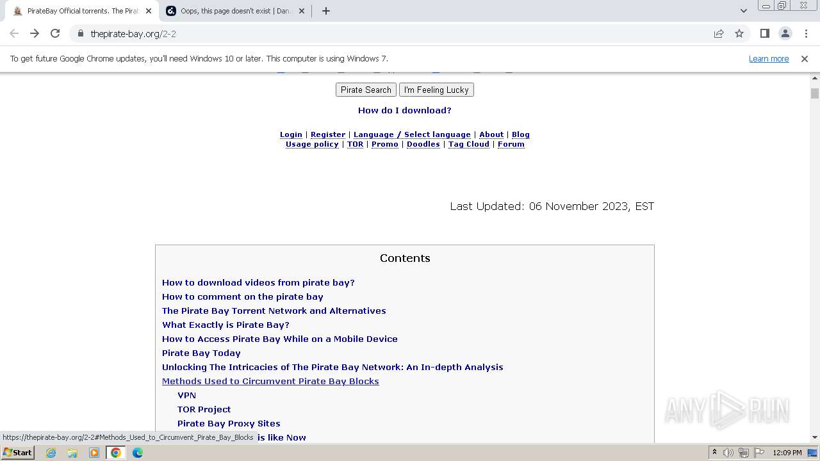This screenshot has width=820, height=461.
Task: Open Language / Select language link
Action: pos(412,134)
